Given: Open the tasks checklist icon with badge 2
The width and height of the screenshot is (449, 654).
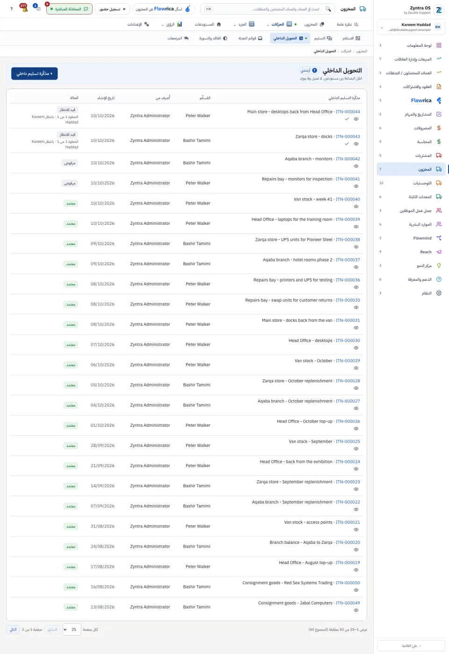Looking at the screenshot, I should pyautogui.click(x=37, y=8).
